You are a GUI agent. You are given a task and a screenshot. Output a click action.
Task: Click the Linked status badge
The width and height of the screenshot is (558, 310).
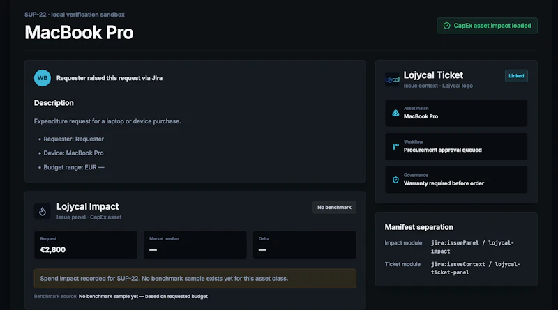516,76
